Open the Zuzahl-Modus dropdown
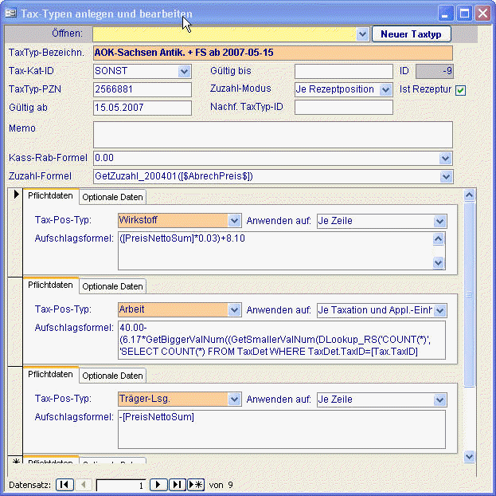496x496 pixels. click(x=385, y=89)
